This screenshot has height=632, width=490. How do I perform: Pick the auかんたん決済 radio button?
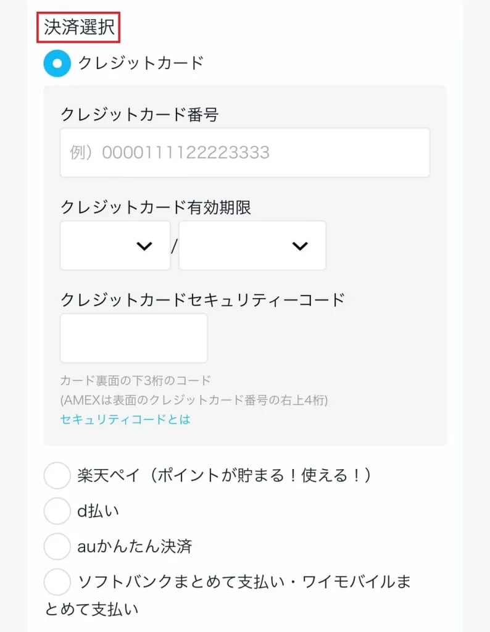tap(57, 546)
